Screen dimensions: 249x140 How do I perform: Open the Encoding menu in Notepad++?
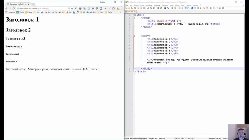click(x=149, y=5)
